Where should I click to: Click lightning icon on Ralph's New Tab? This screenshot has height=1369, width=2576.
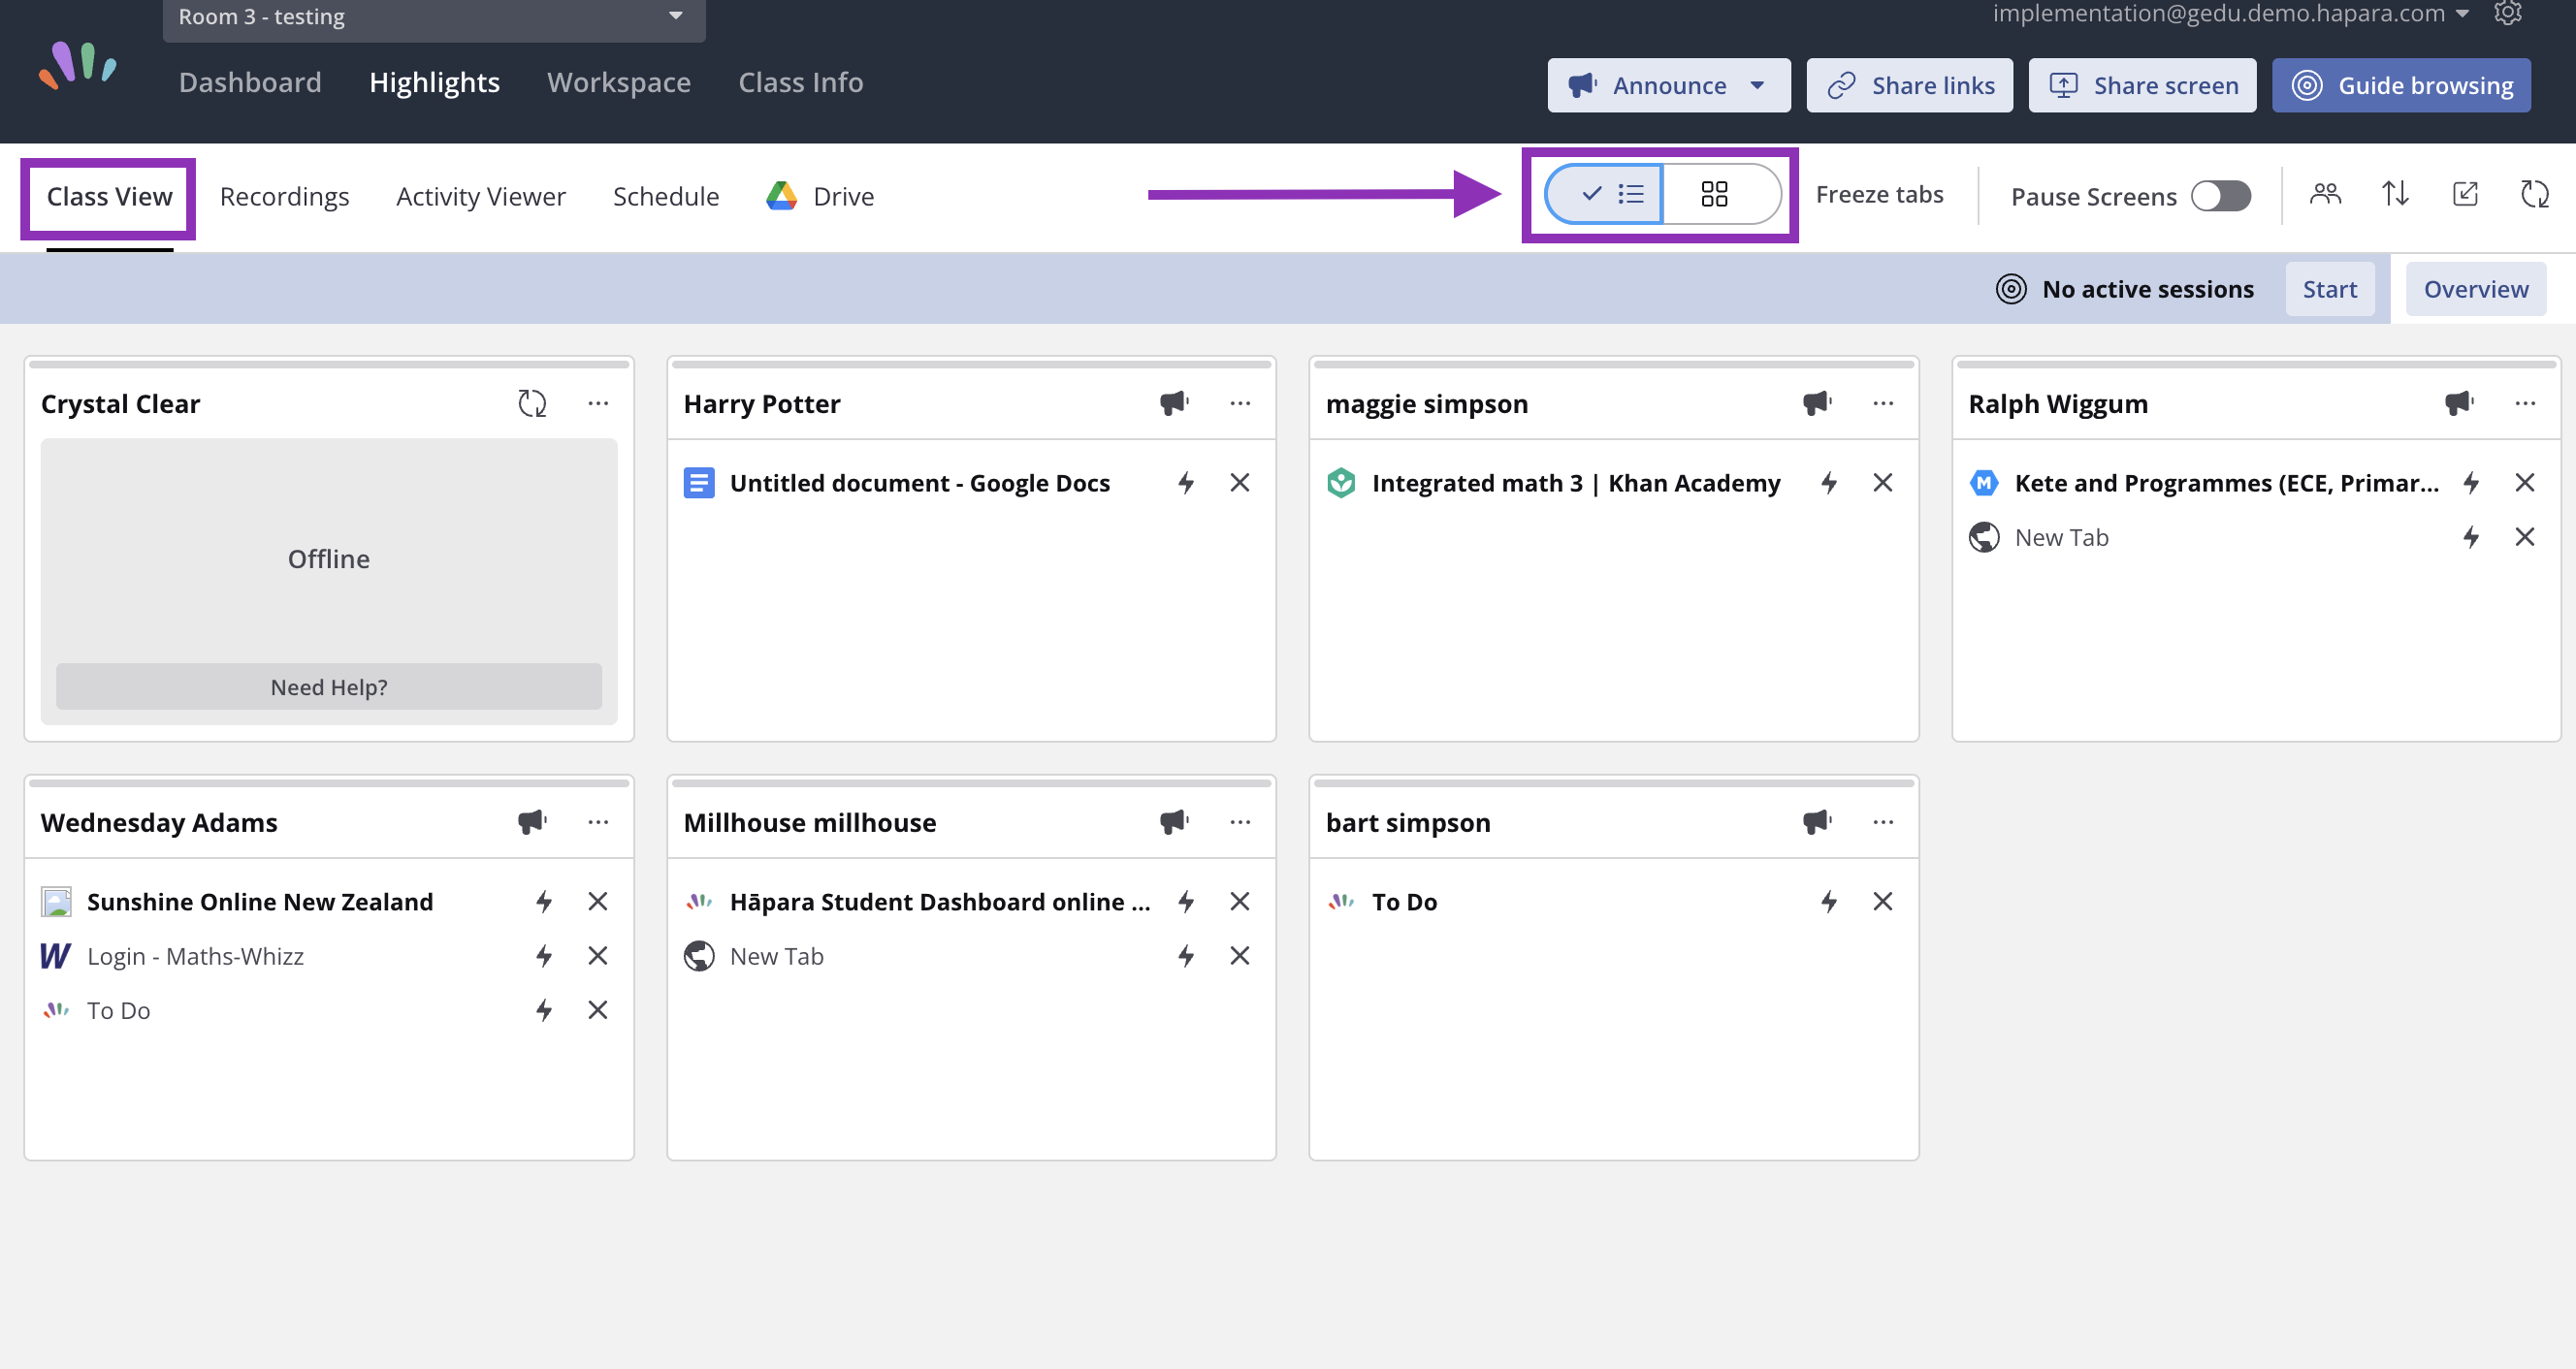point(2471,538)
